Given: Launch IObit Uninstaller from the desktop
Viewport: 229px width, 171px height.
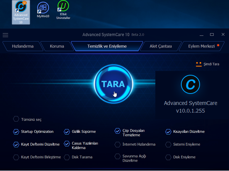Looking at the screenshot, I should pyautogui.click(x=63, y=10).
